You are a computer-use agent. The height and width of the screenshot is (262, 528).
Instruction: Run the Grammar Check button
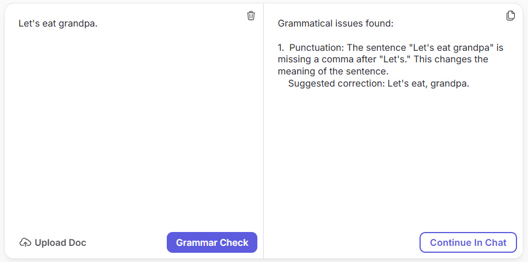click(x=212, y=242)
